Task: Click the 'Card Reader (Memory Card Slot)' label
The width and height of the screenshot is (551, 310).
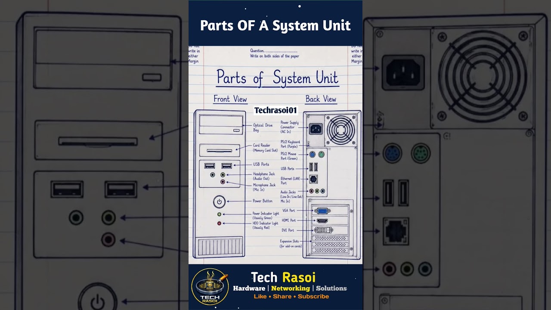Action: [265, 148]
